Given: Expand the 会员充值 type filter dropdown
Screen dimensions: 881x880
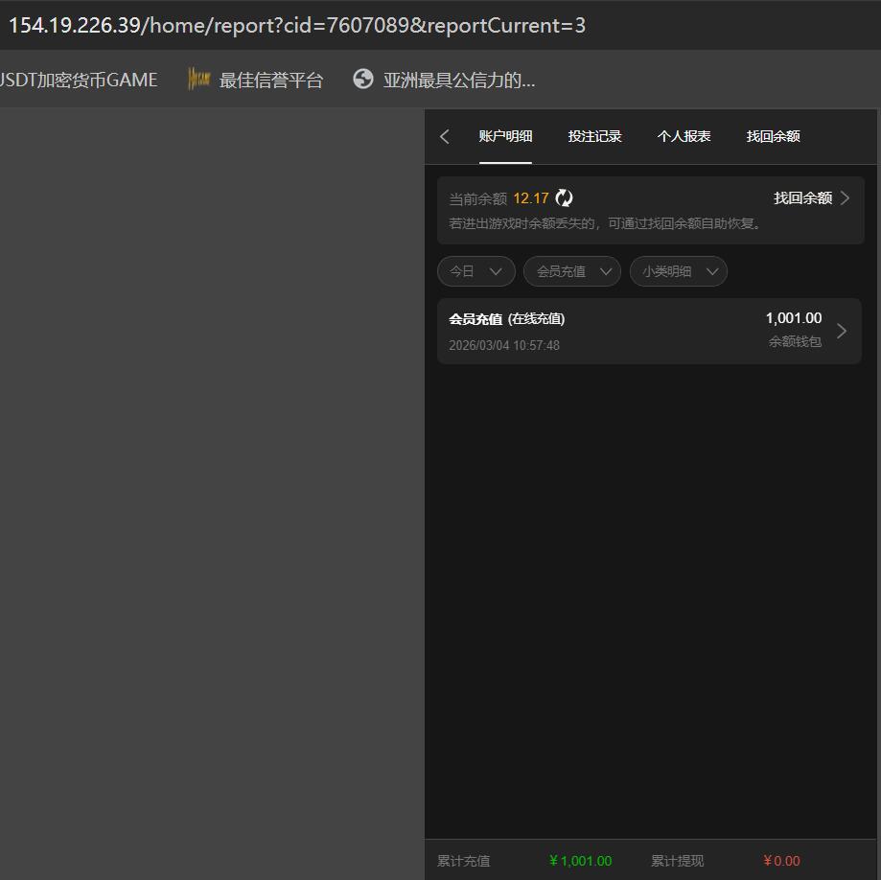Looking at the screenshot, I should (572, 271).
